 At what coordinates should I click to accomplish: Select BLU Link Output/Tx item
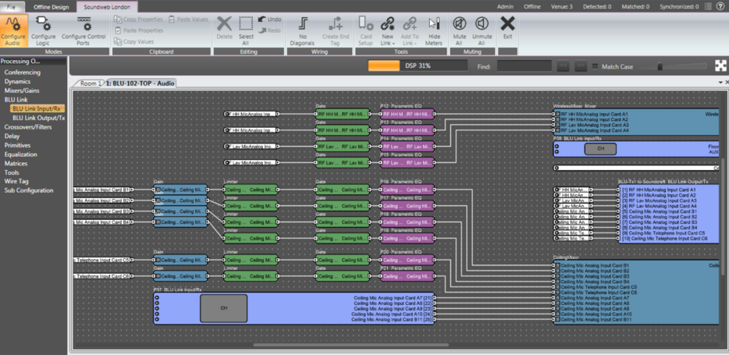[x=38, y=118]
